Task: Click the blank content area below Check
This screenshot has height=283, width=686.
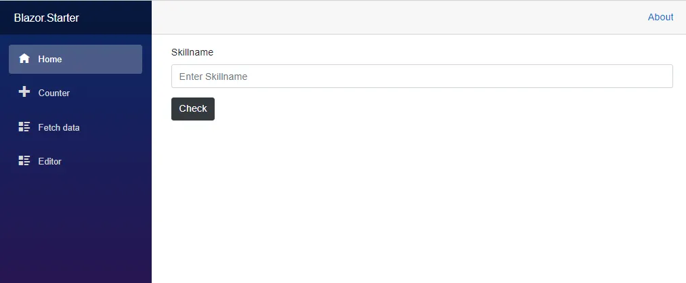Action: (x=406, y=203)
